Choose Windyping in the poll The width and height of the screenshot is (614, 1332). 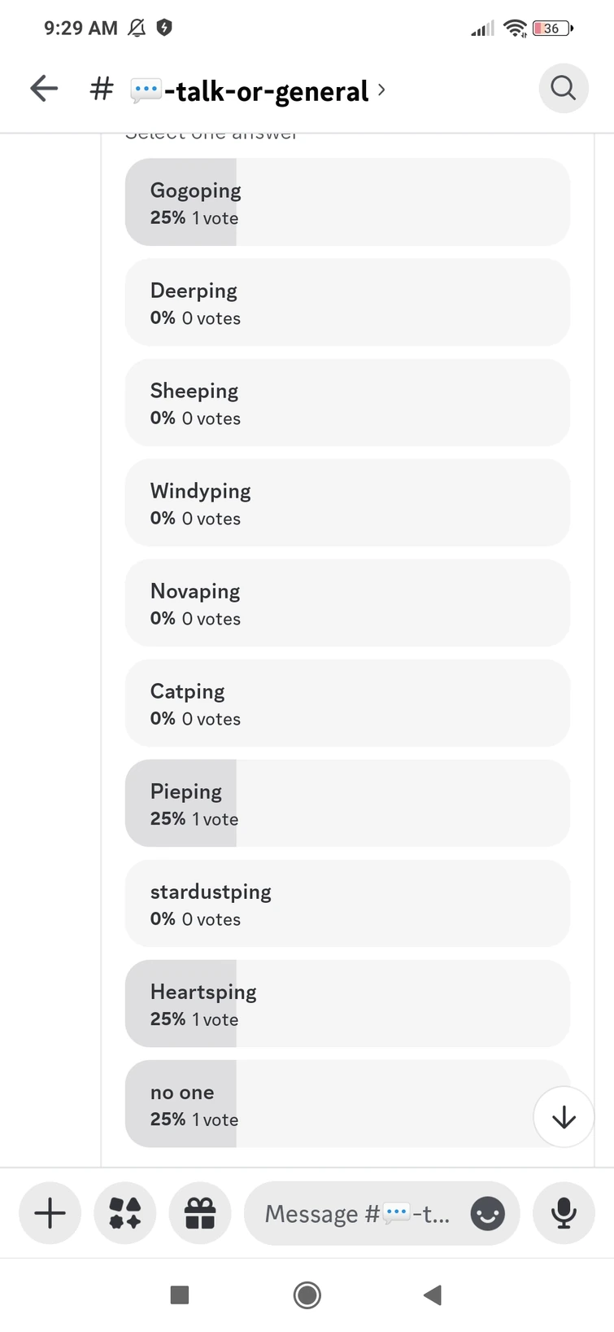pyautogui.click(x=347, y=502)
